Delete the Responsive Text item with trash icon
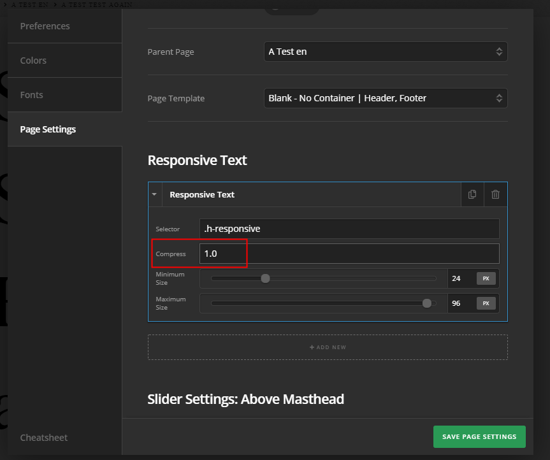Screen dimensions: 550x460 tap(495, 194)
